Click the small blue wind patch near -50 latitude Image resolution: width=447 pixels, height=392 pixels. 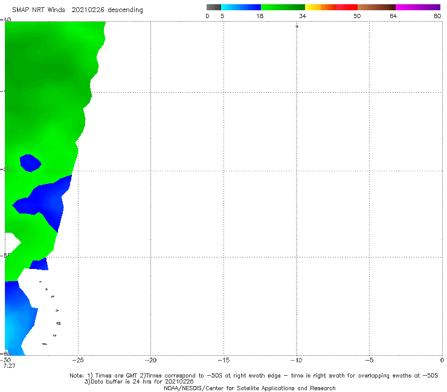point(30,163)
